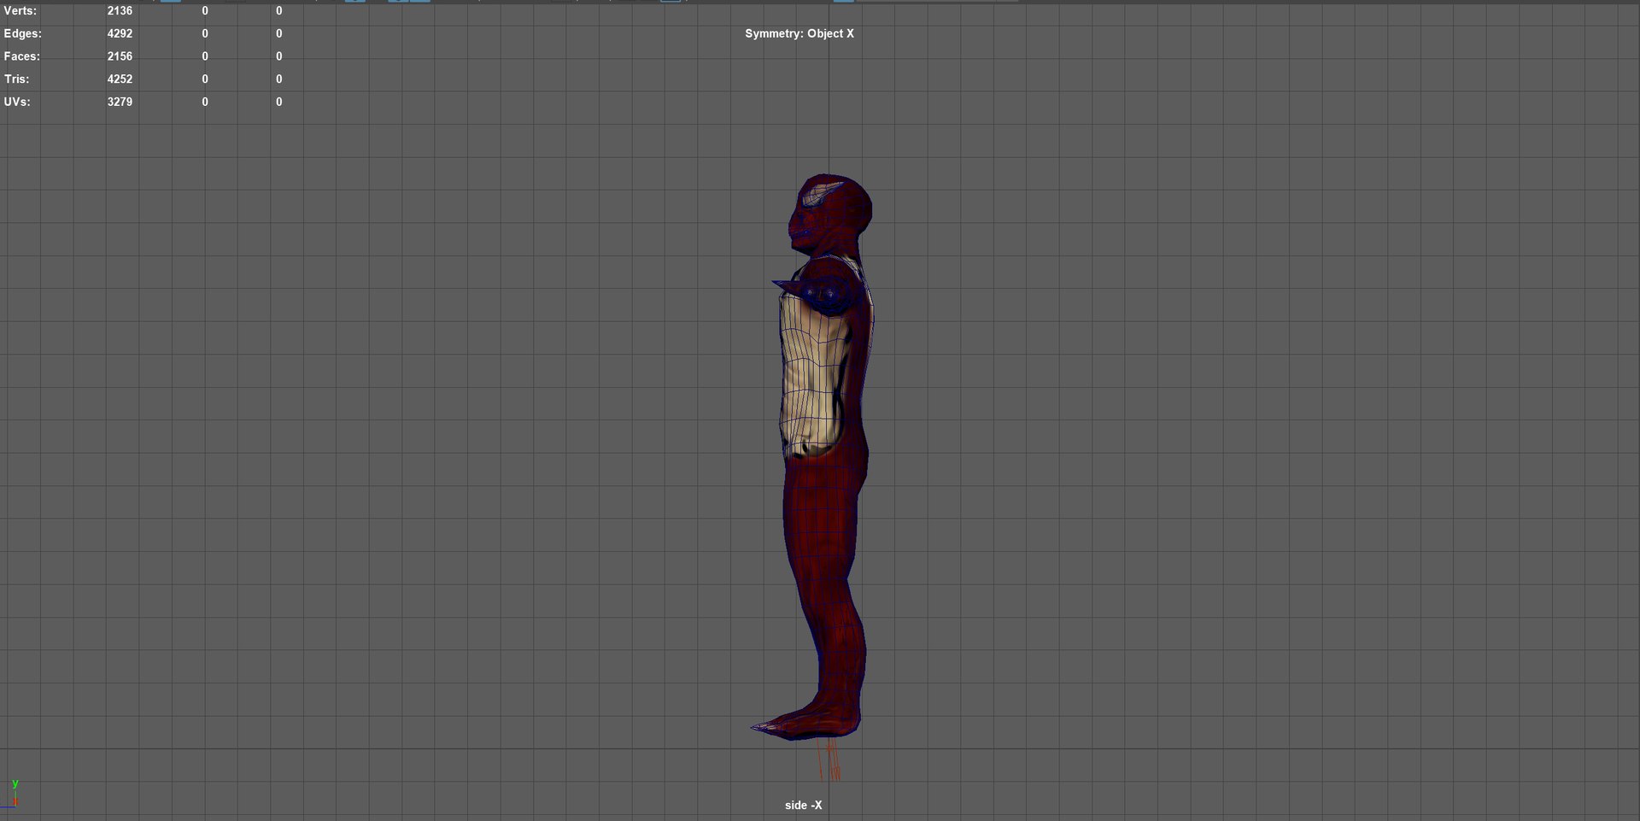1640x821 pixels.
Task: Click the 'side -X' camera view label
Action: tap(803, 805)
